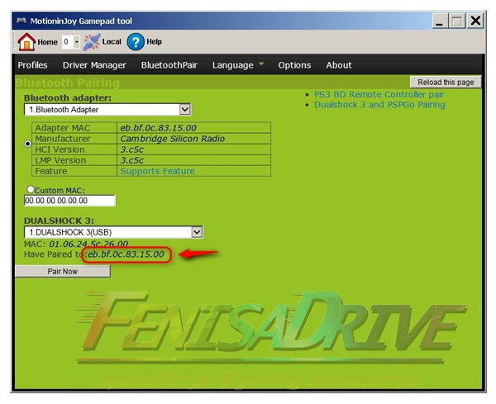Viewport: 496px width, 404px height.
Task: Expand the DUALSHOCK 3(USB) dropdown
Action: point(197,232)
